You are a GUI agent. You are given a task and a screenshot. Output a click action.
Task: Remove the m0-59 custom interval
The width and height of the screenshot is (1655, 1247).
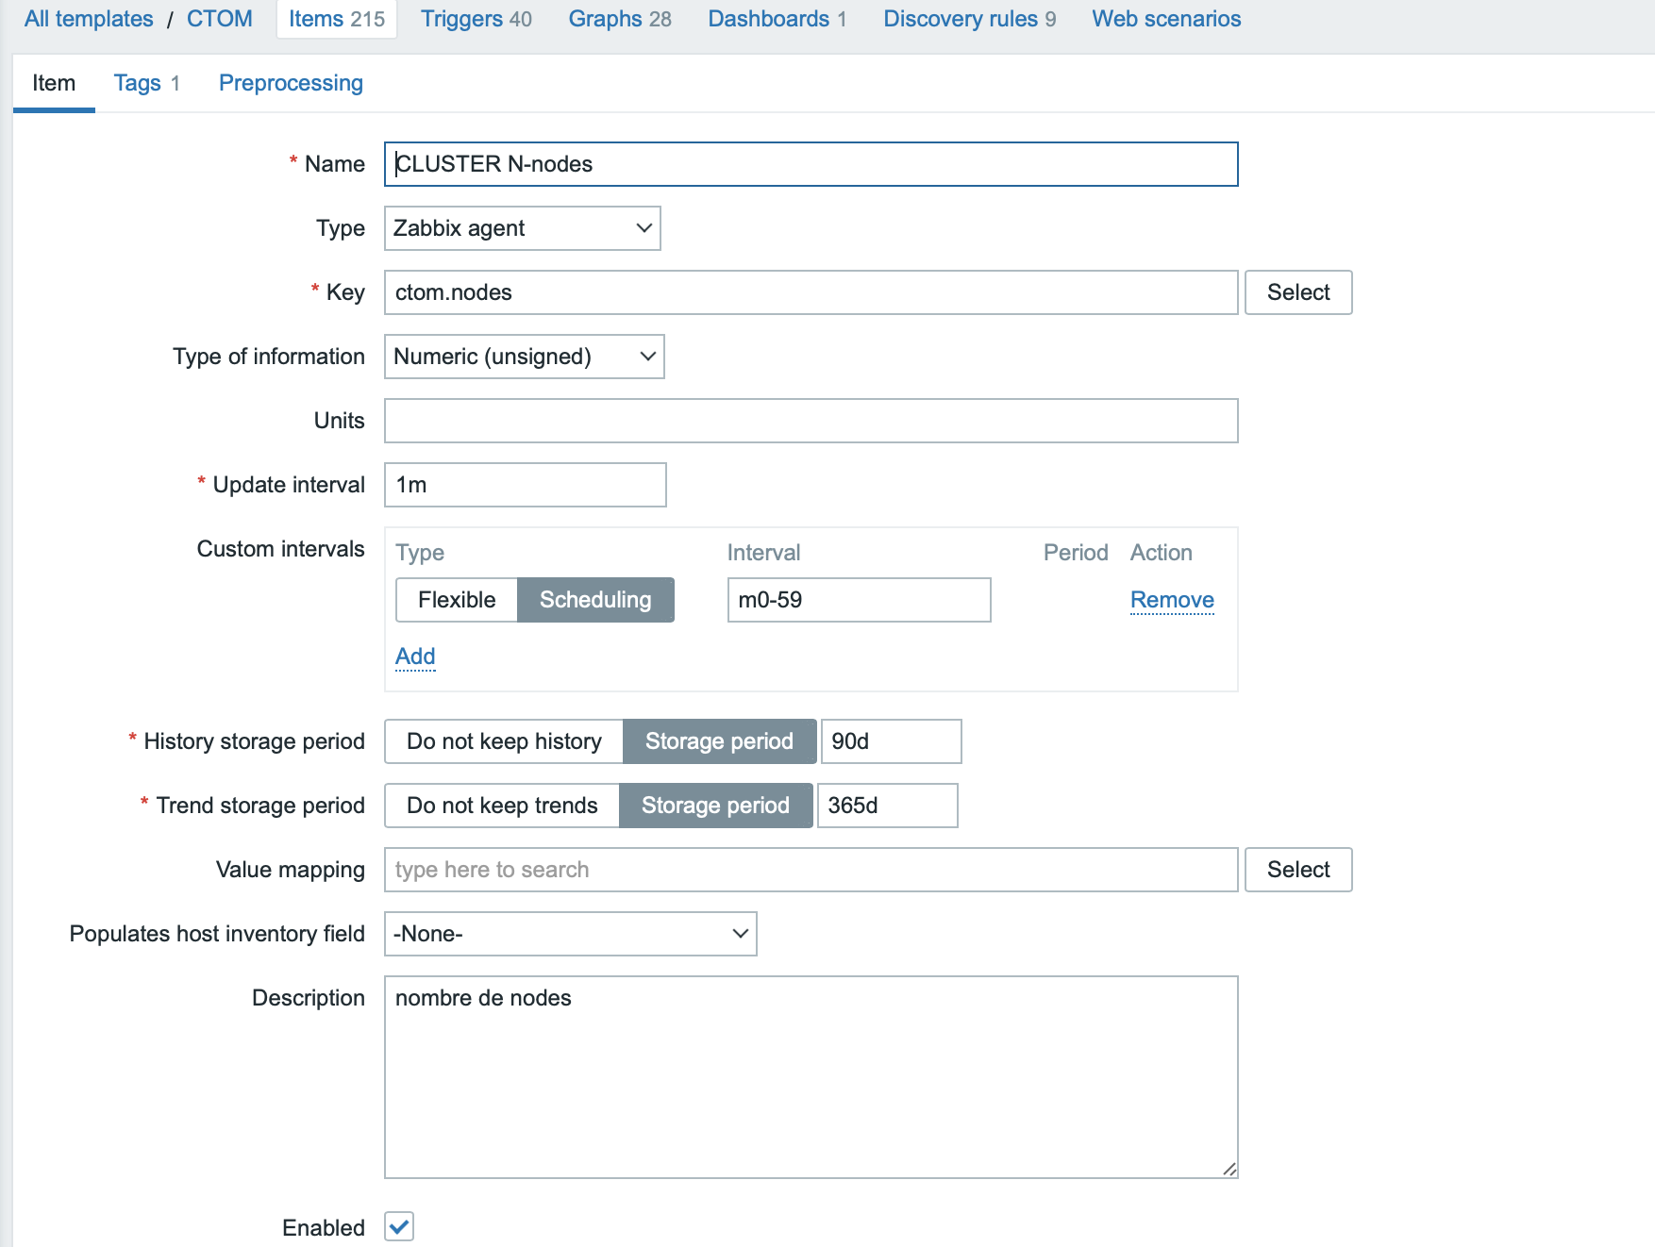[x=1172, y=600]
